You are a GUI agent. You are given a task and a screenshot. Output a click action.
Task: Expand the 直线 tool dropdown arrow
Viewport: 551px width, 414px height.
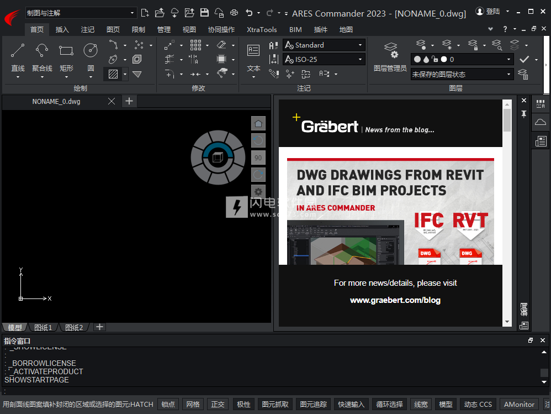coord(18,77)
